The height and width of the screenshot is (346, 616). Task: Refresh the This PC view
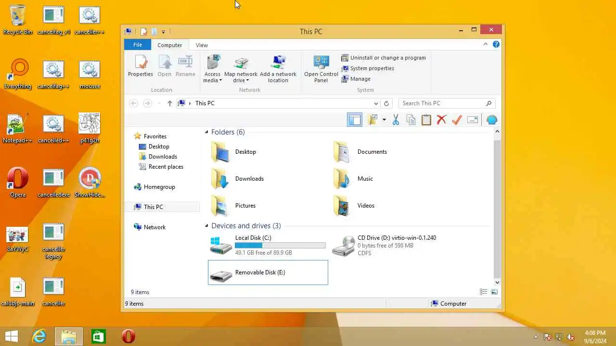(386, 103)
